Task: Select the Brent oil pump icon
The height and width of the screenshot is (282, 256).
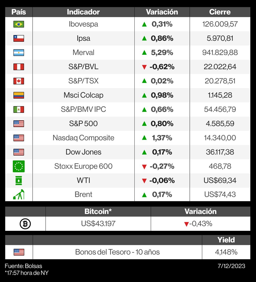Action: click(19, 194)
